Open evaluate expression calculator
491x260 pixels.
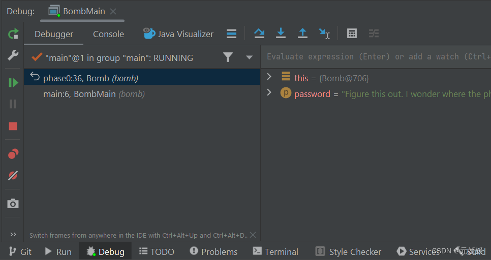(352, 34)
